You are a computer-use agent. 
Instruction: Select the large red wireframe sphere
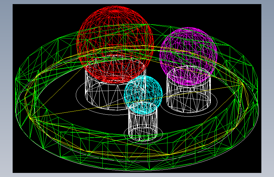coord(115,44)
